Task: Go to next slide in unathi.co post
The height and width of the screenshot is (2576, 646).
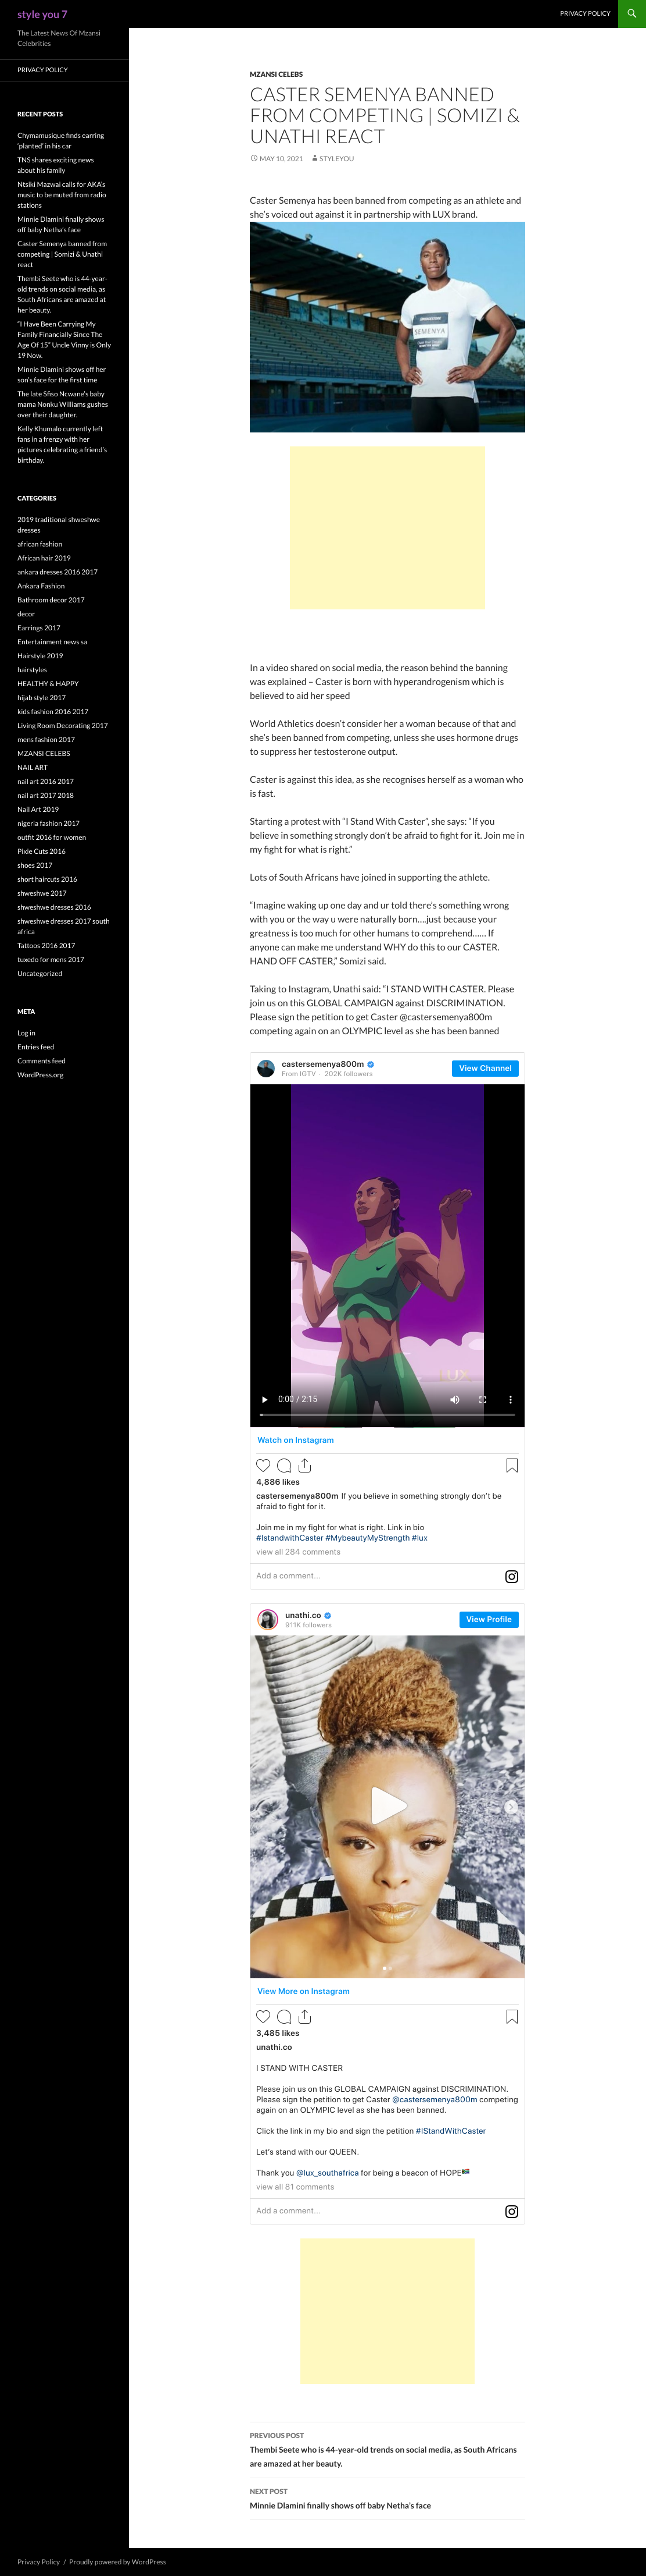Action: coord(510,1806)
